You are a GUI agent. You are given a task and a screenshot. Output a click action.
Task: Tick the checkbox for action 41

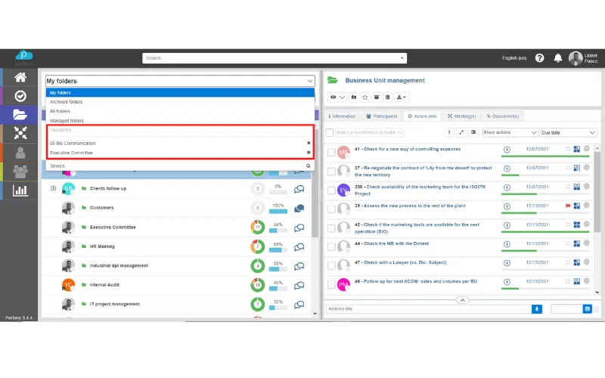tap(331, 152)
